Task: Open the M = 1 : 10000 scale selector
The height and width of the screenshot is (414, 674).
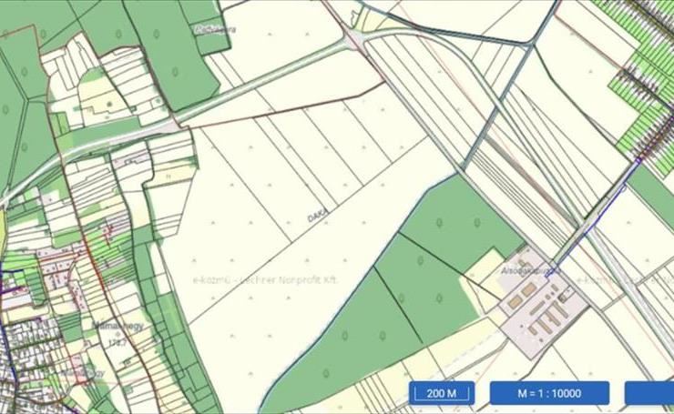Action: [549, 393]
